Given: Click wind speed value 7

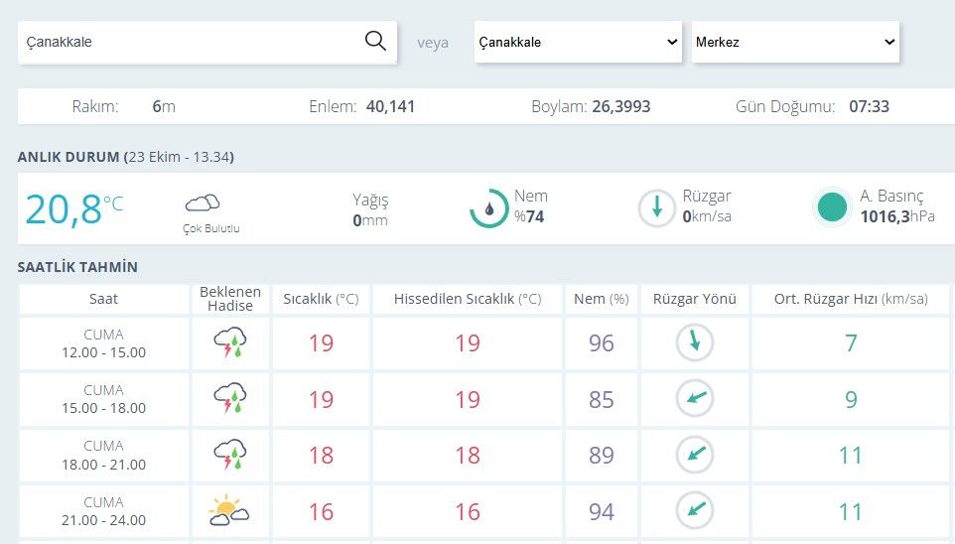Looking at the screenshot, I should pyautogui.click(x=851, y=342).
